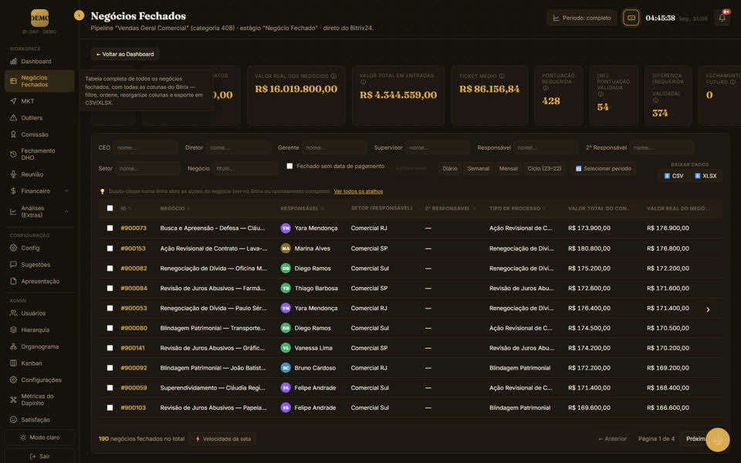Focus the Negócio title filter field
Screen dimensions: 741x463
tap(245, 169)
